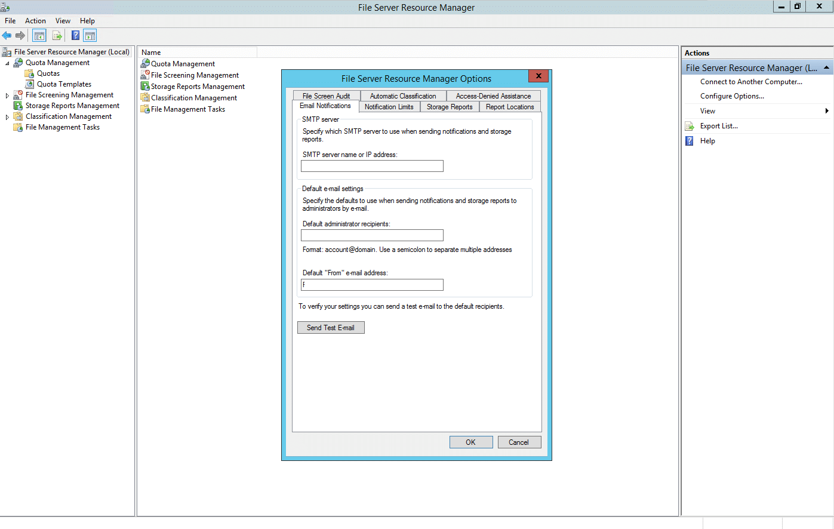Click the Quota Templates tree node icon
834x529 pixels.
(x=29, y=84)
